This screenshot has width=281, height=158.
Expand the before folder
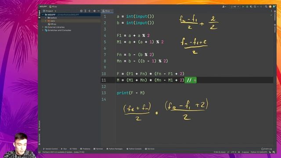pos(46,18)
